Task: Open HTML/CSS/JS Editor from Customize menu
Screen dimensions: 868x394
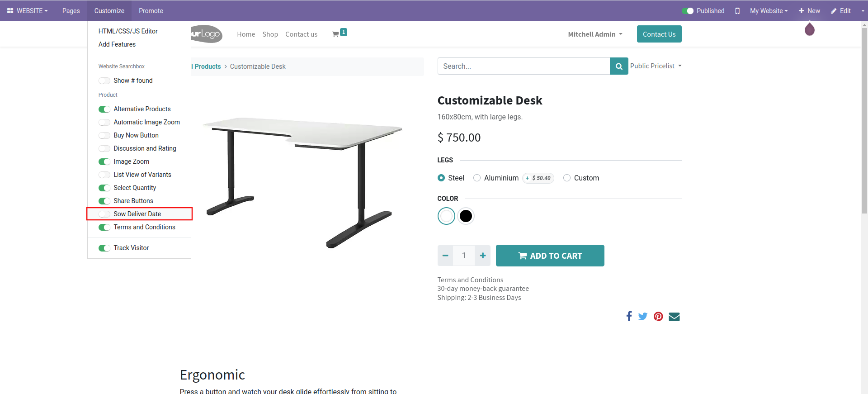Action: tap(128, 31)
